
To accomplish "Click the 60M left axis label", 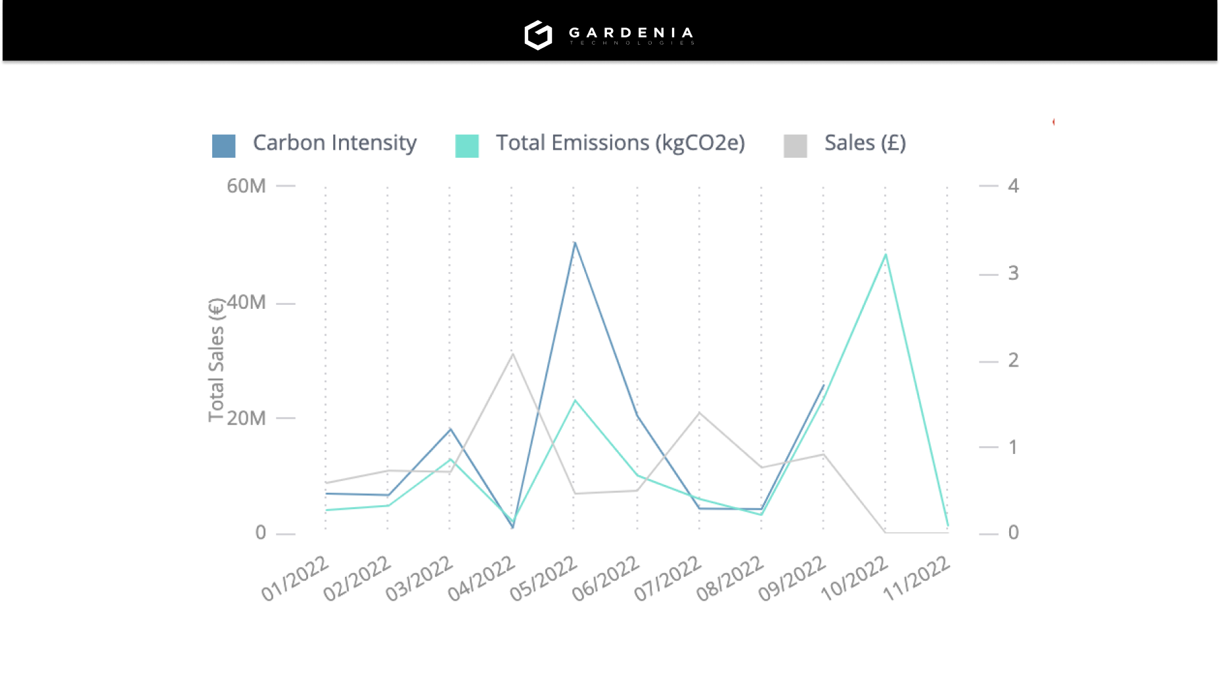I will tap(246, 186).
